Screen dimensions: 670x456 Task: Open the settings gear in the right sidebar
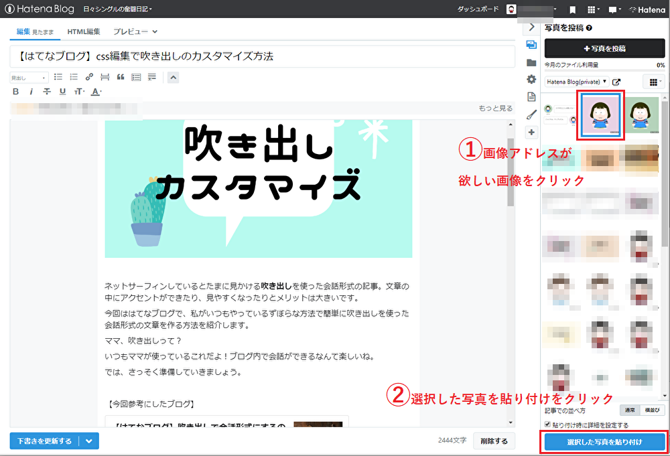531,78
